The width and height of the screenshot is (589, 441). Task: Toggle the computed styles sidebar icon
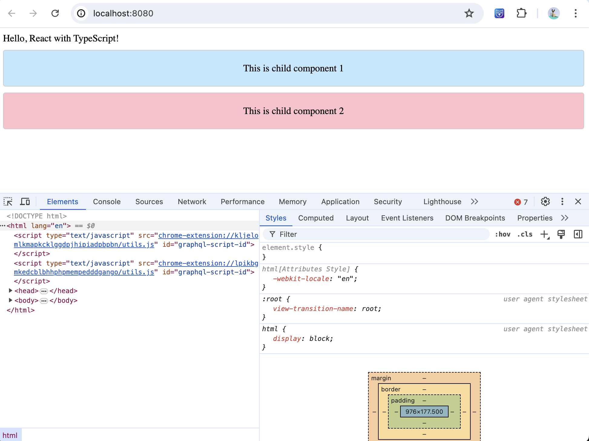click(578, 234)
